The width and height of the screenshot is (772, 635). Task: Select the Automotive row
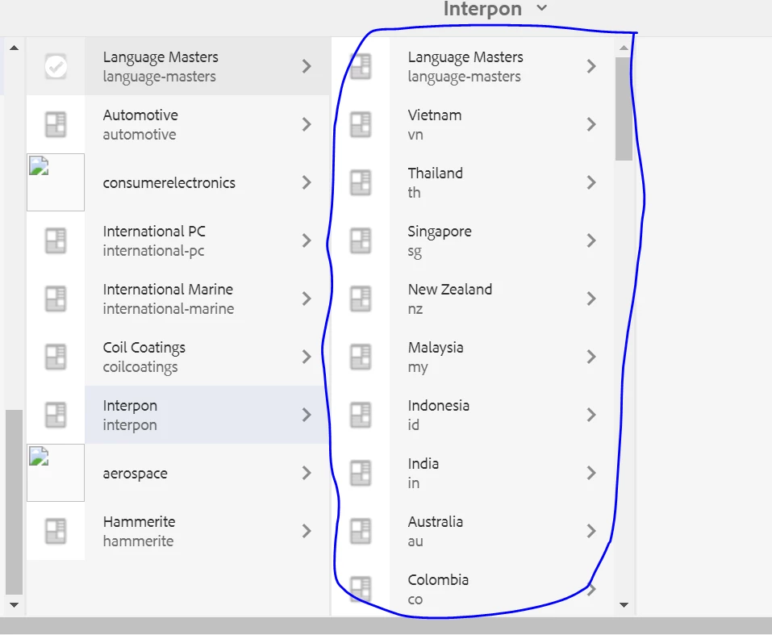(177, 124)
